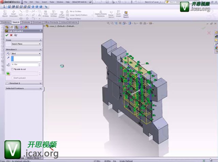
Task: Expand the cover_1 flyout tree node
Action: [x=44, y=26]
